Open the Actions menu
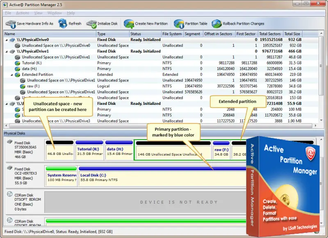This screenshot has width=328, height=238. [x=23, y=13]
